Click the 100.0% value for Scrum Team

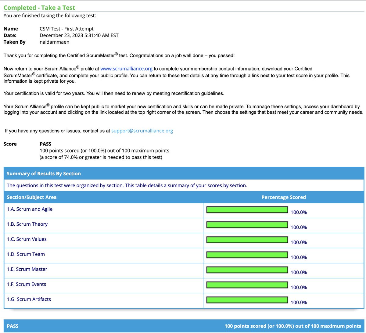[x=299, y=257]
